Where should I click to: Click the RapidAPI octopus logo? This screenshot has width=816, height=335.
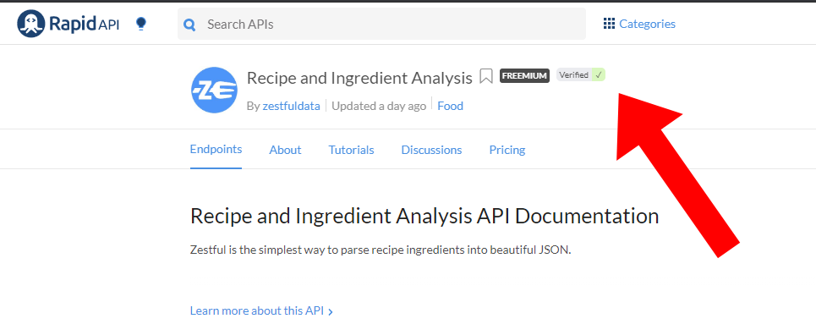(x=30, y=24)
